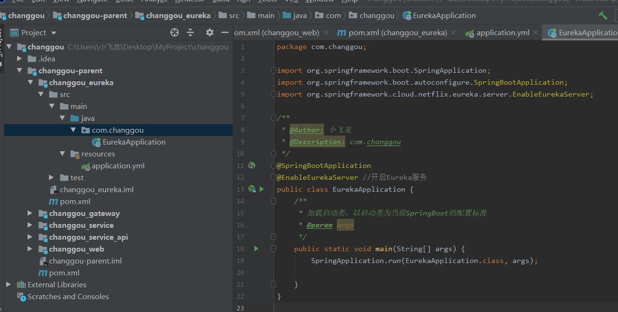Click @EnableEurekaServer annotation in code
The image size is (618, 312).
[317, 177]
